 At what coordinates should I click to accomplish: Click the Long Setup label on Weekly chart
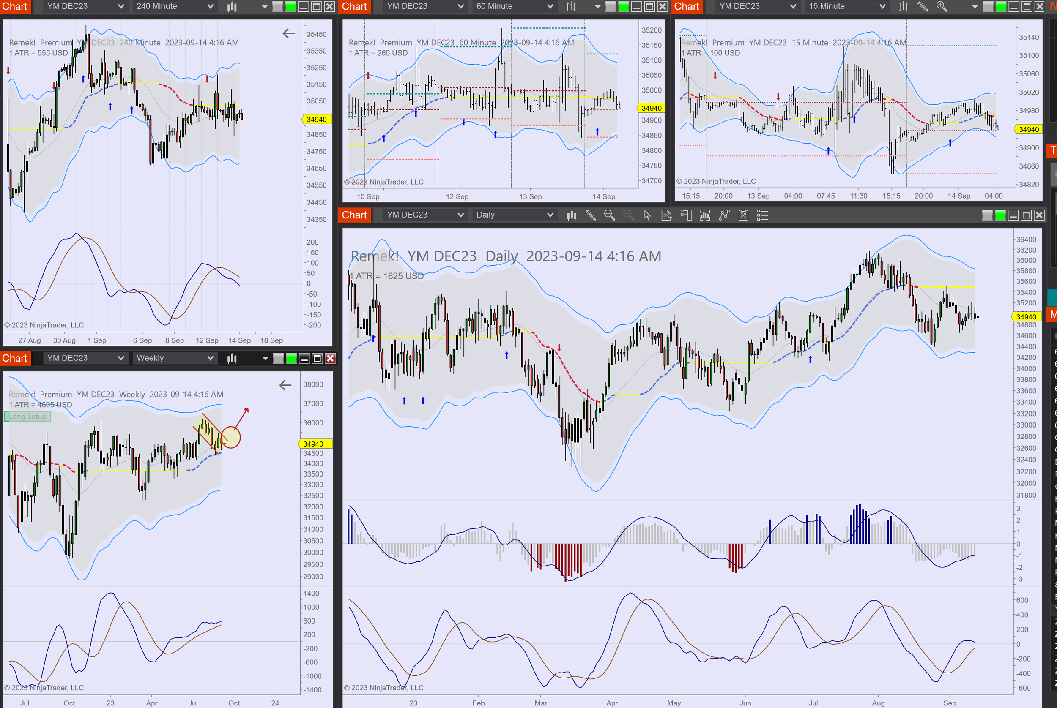(x=27, y=417)
